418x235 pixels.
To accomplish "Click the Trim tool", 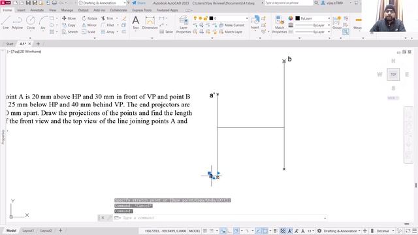I will (107, 18).
